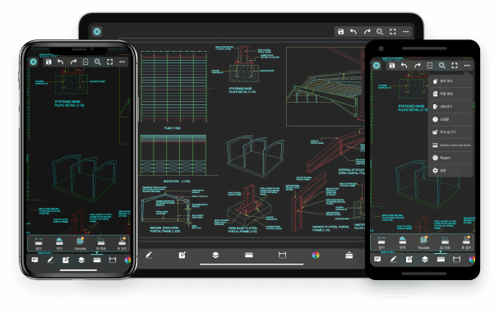This screenshot has width=499, height=313.
Task: Open the toolbox icon on the tablet
Action: 349,255
